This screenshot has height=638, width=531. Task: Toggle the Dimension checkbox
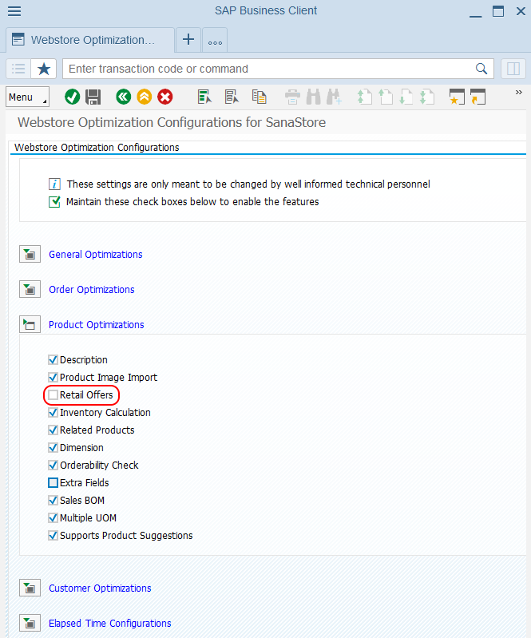click(53, 448)
